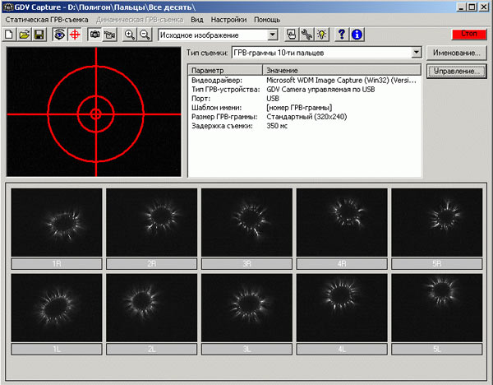The height and width of the screenshot is (385, 493).
Task: Select the 5R finger thumbnail image
Action: tap(437, 222)
